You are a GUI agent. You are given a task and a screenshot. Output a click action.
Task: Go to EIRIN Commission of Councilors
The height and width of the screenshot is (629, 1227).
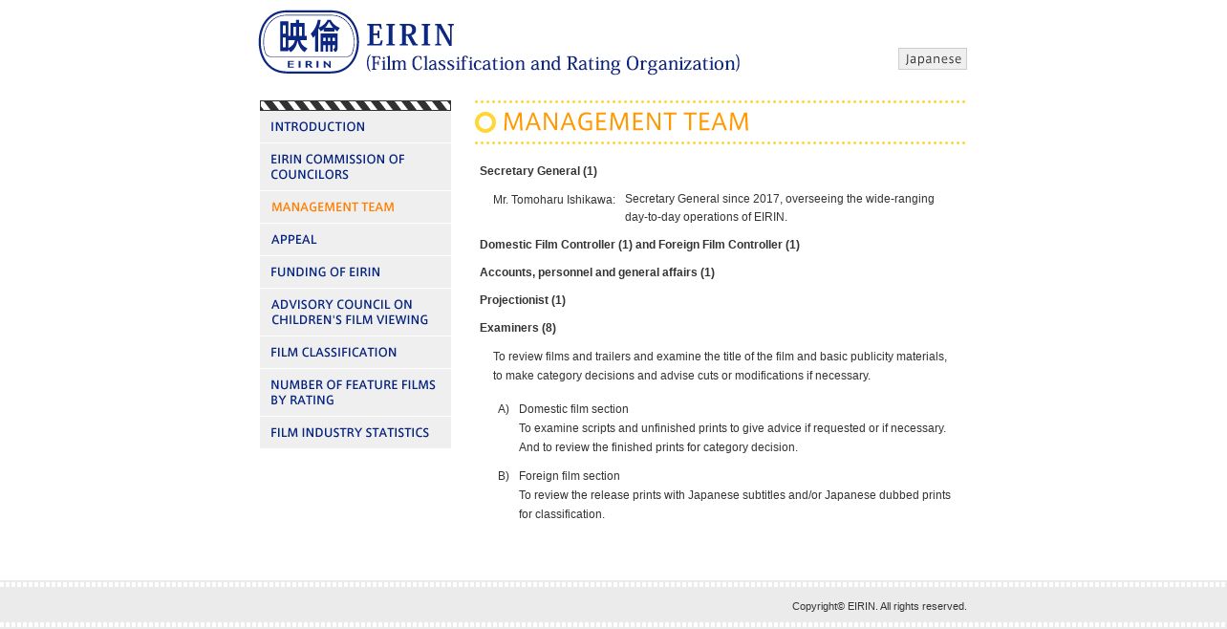click(355, 167)
